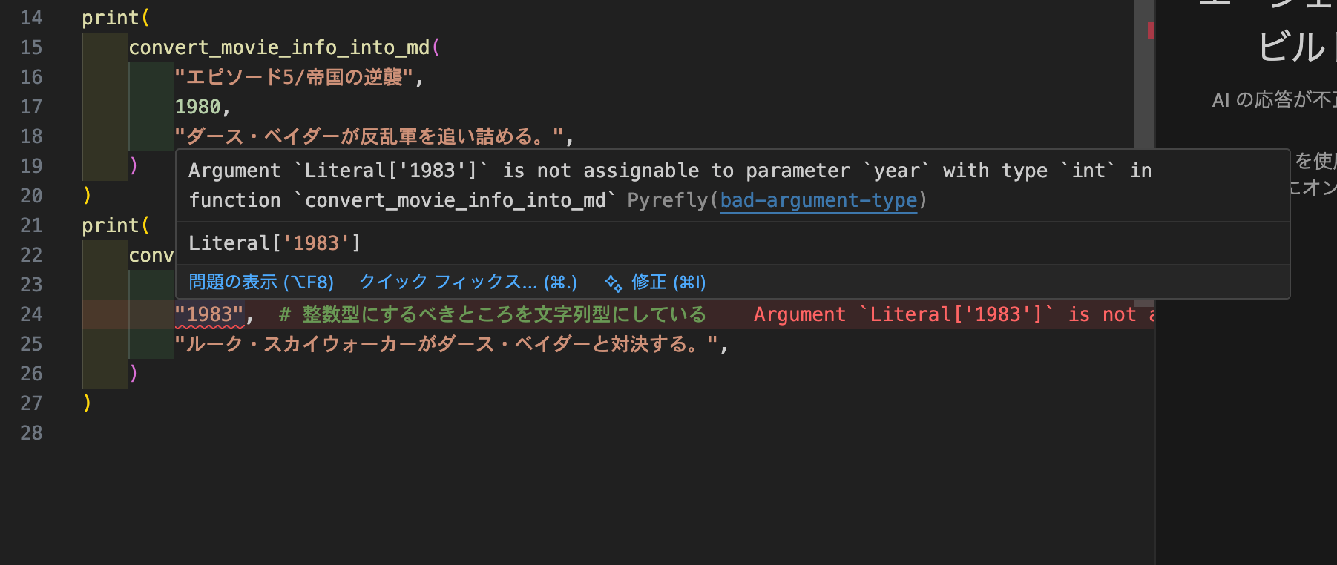This screenshot has height=565, width=1337.
Task: Select line number 24 in the gutter
Action: pos(31,315)
